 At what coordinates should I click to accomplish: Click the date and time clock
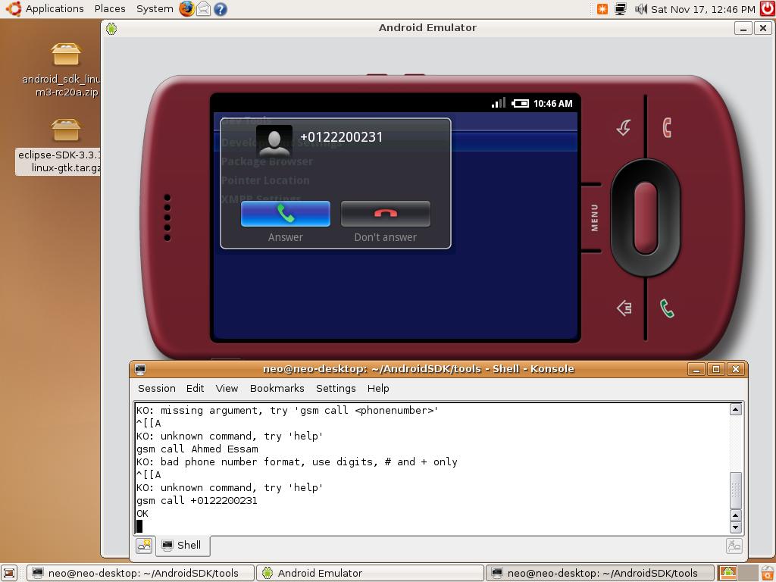(702, 9)
